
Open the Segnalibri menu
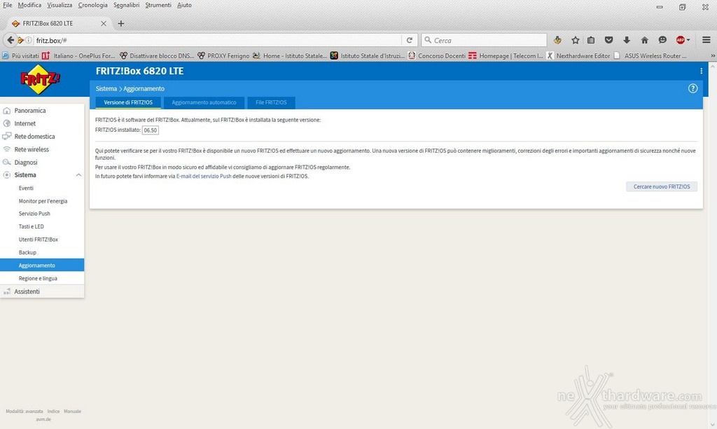126,5
